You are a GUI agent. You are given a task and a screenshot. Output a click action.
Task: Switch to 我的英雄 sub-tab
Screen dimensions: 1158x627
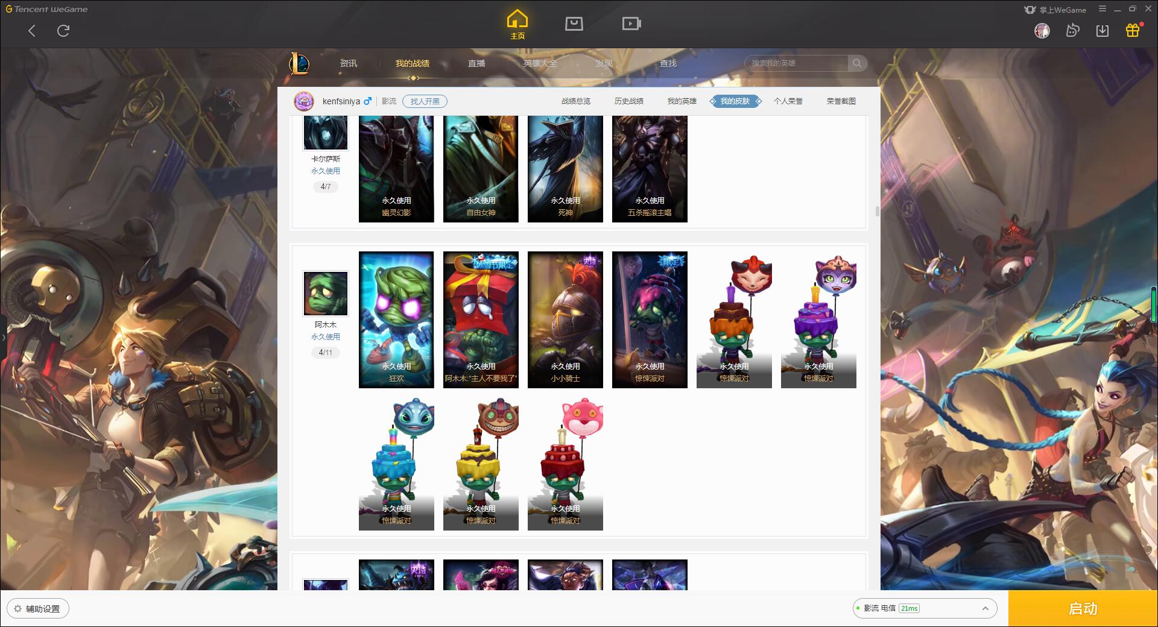(682, 101)
